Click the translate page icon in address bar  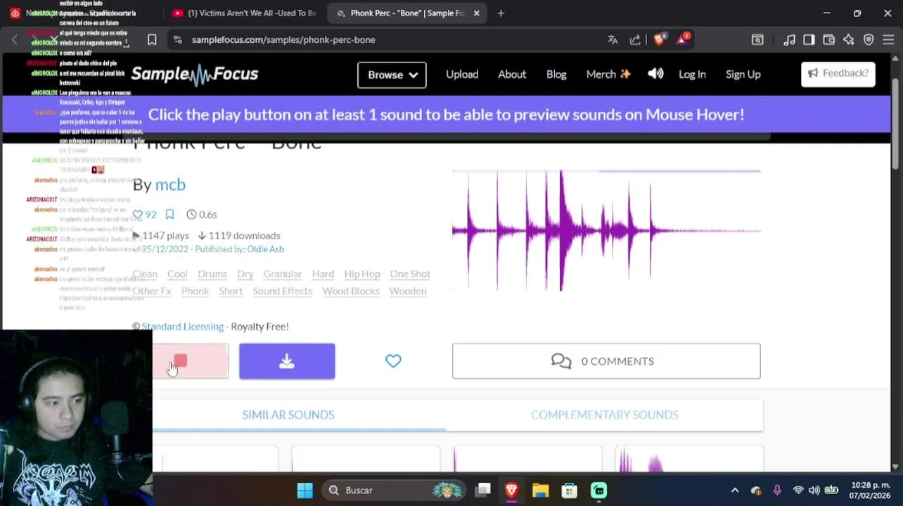point(613,40)
